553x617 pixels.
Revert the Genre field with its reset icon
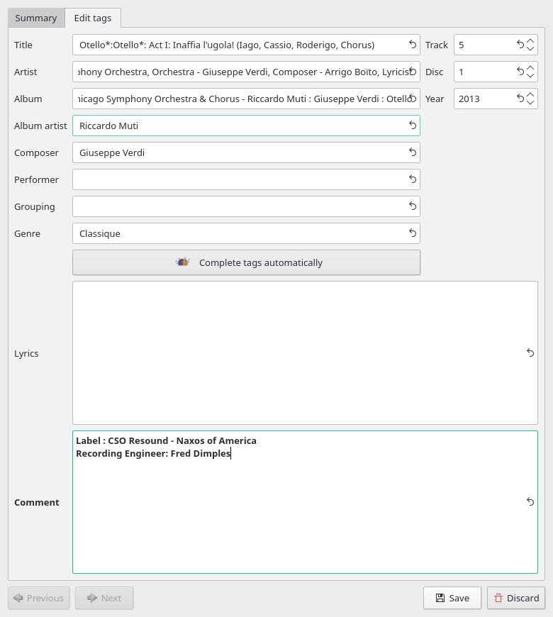[x=413, y=233]
